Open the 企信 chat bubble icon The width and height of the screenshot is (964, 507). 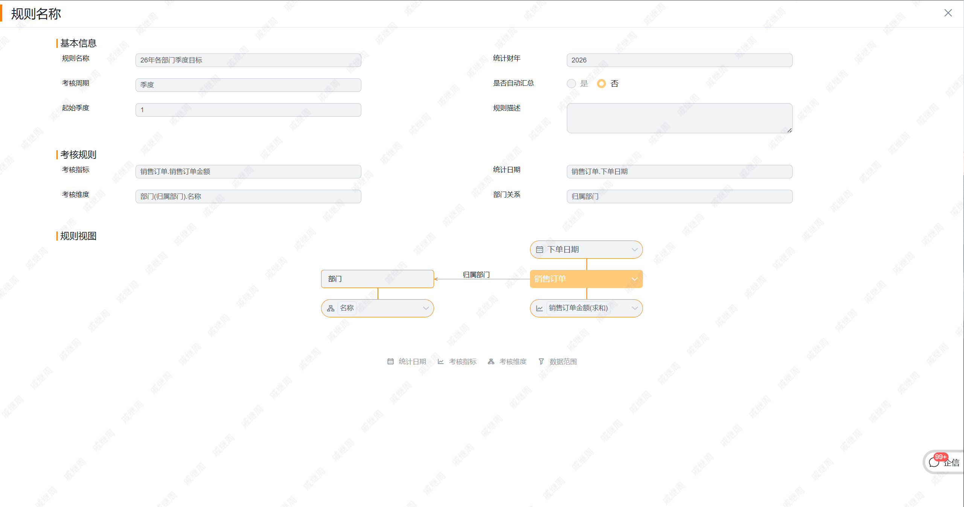pos(934,462)
